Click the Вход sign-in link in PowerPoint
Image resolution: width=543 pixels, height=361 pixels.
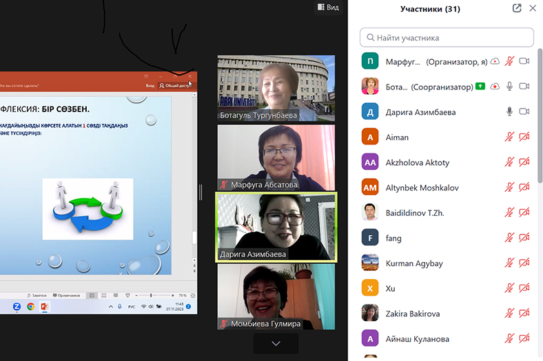(x=150, y=86)
